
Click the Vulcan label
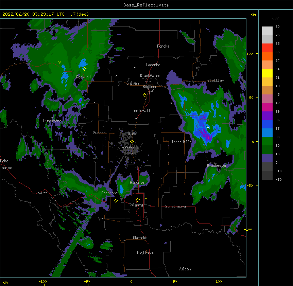(185, 269)
